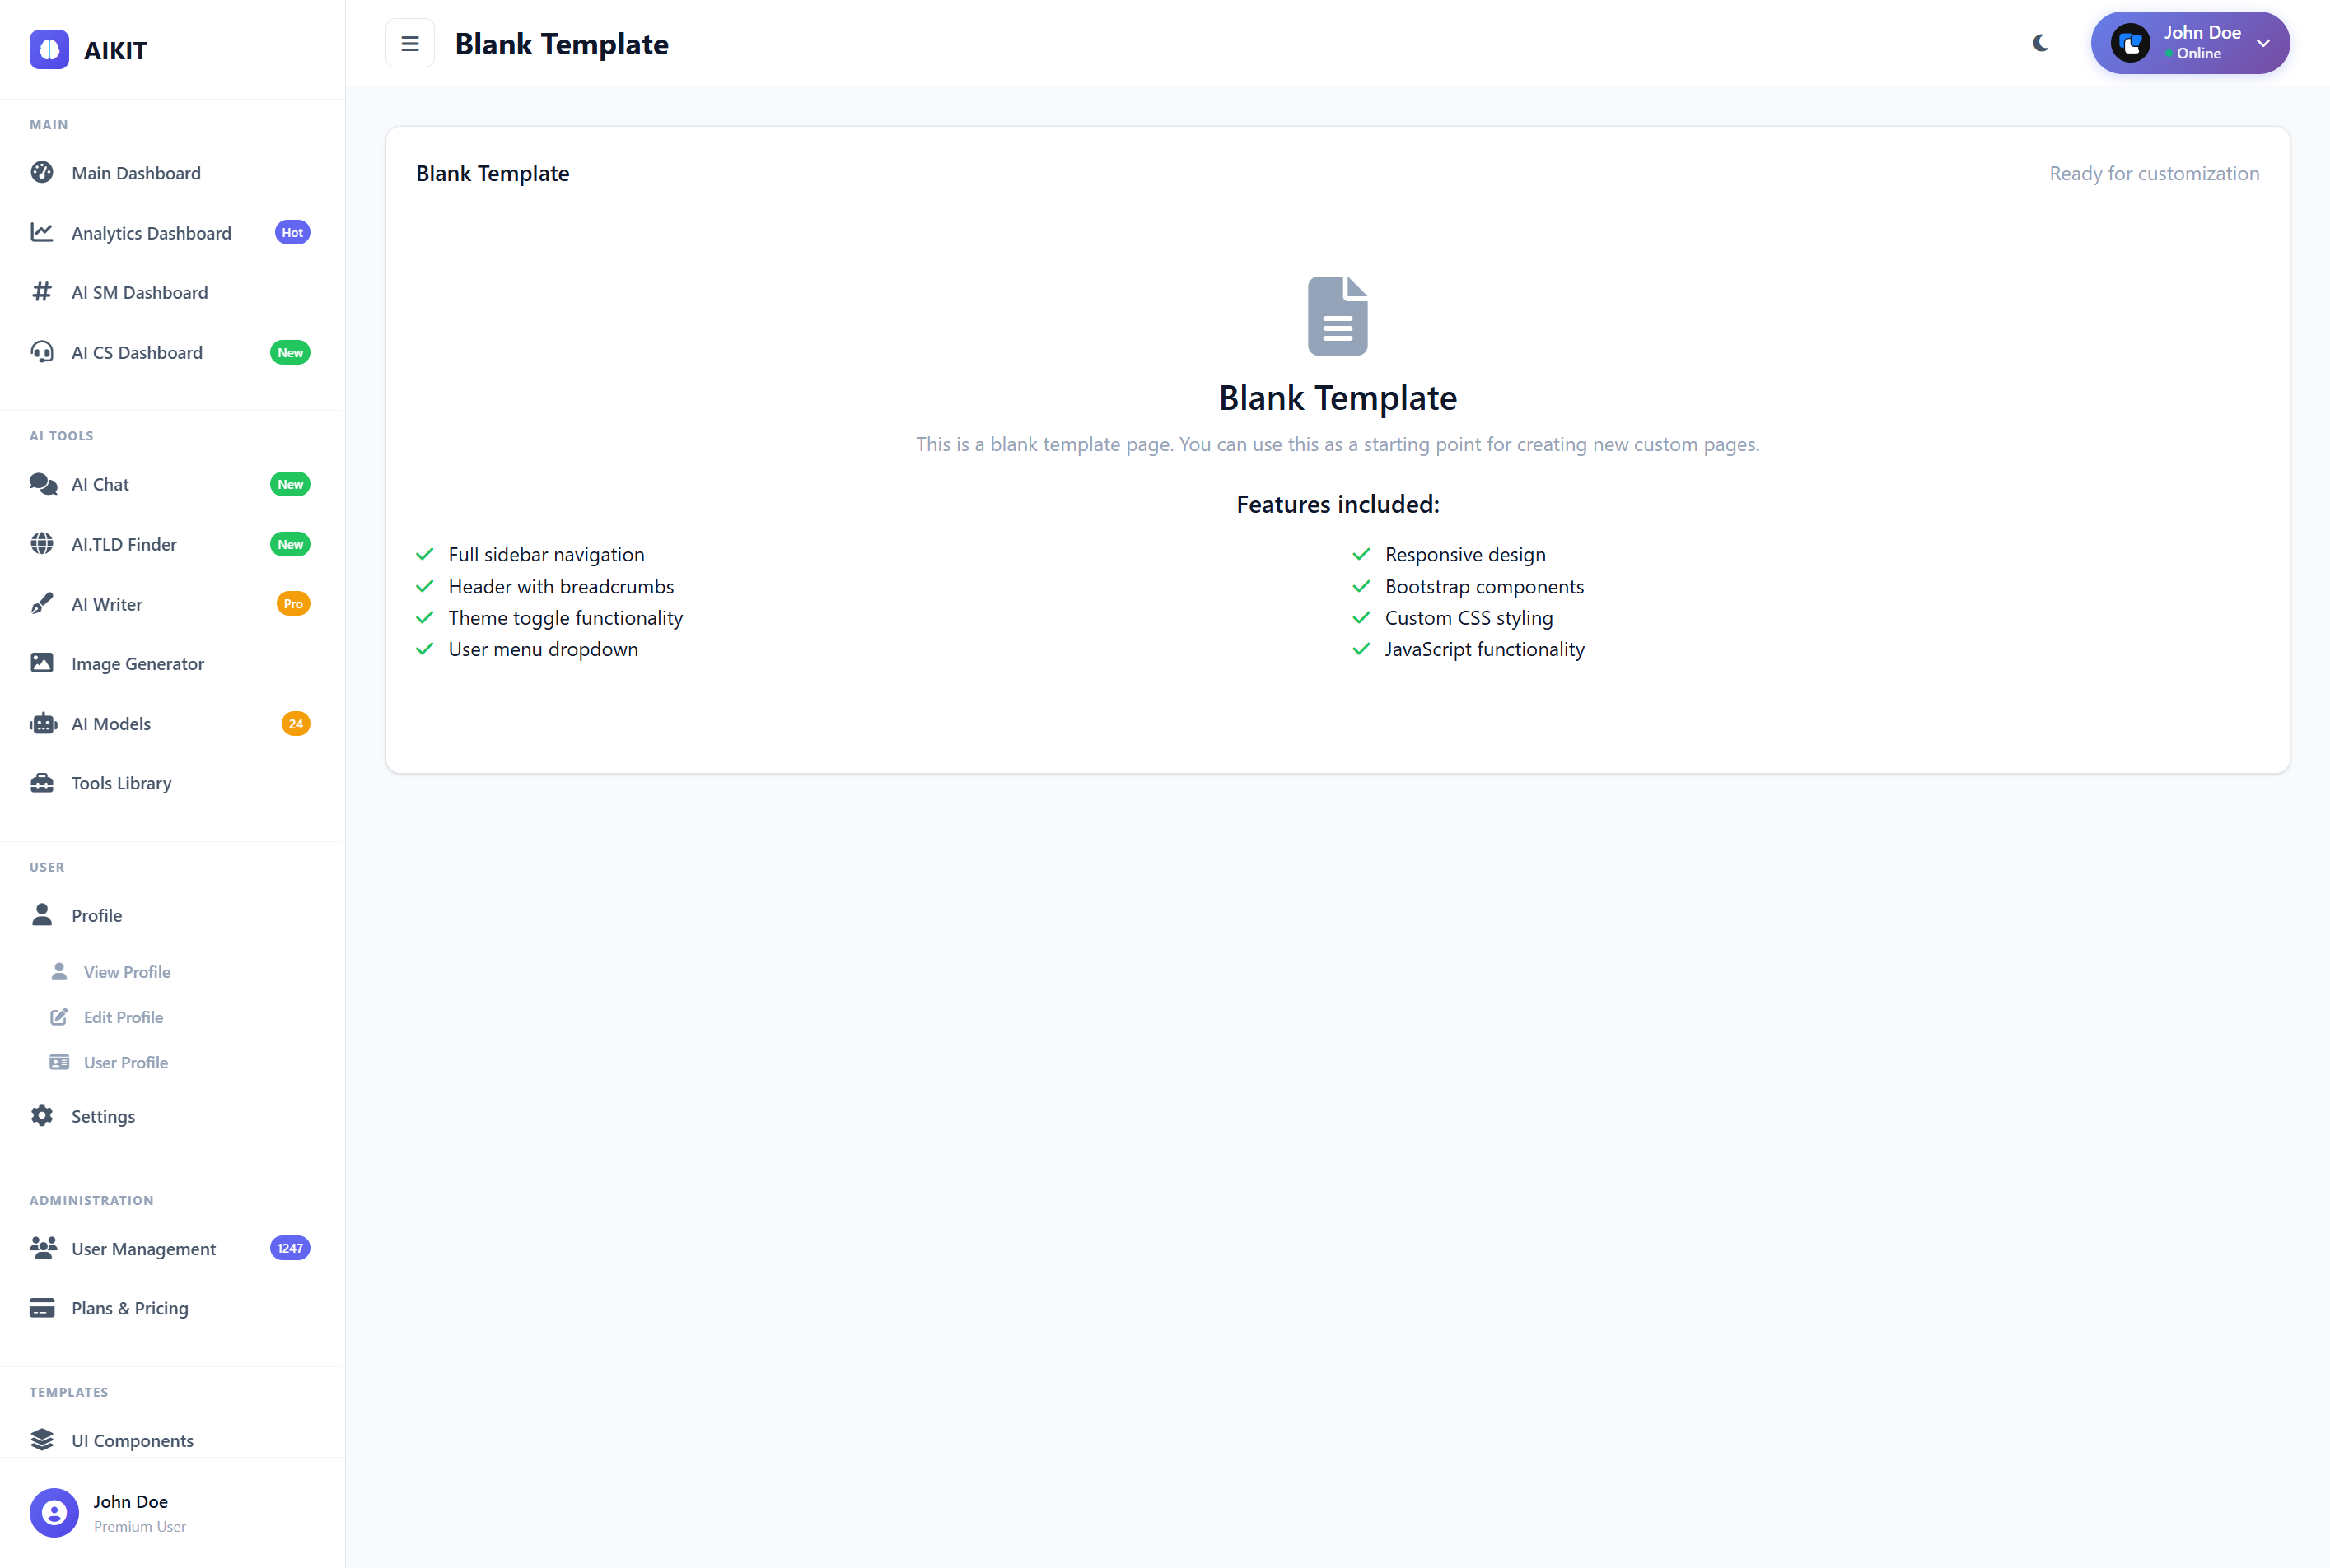Click the Tools Library toolbox icon
Viewport: 2330px width, 1568px height.
(x=42, y=783)
